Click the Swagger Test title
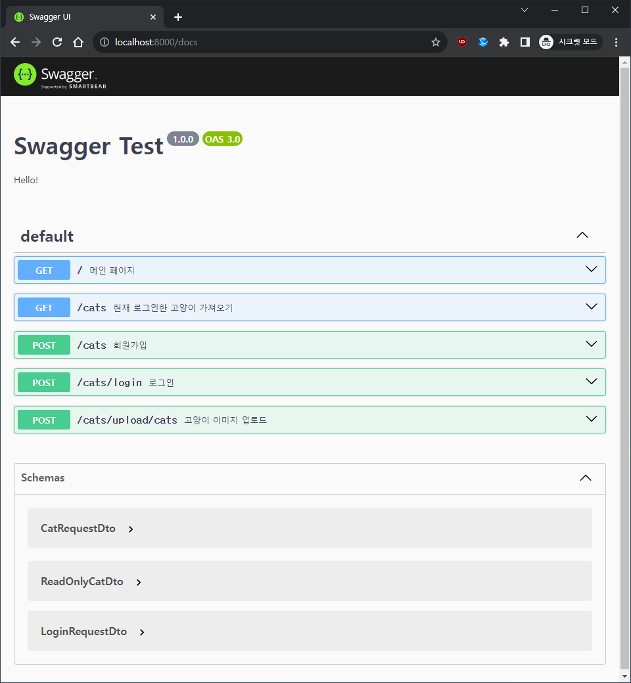The image size is (631, 683). tap(89, 146)
